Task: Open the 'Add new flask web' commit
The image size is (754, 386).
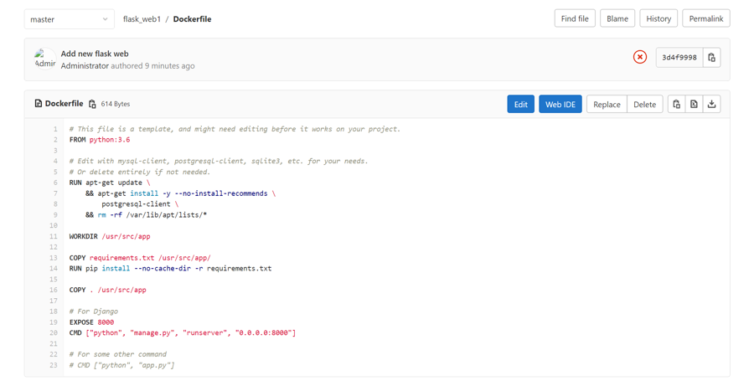Action: (95, 54)
